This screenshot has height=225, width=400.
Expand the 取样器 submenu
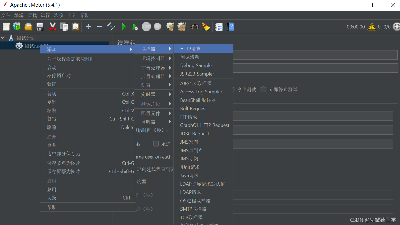[x=154, y=49]
